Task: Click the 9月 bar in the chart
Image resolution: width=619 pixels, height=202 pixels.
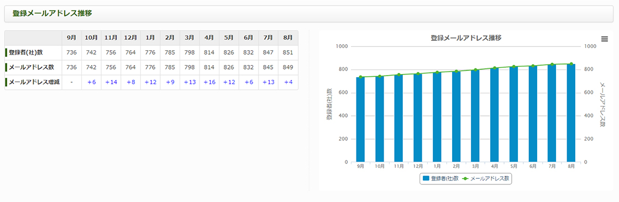Action: (x=360, y=120)
